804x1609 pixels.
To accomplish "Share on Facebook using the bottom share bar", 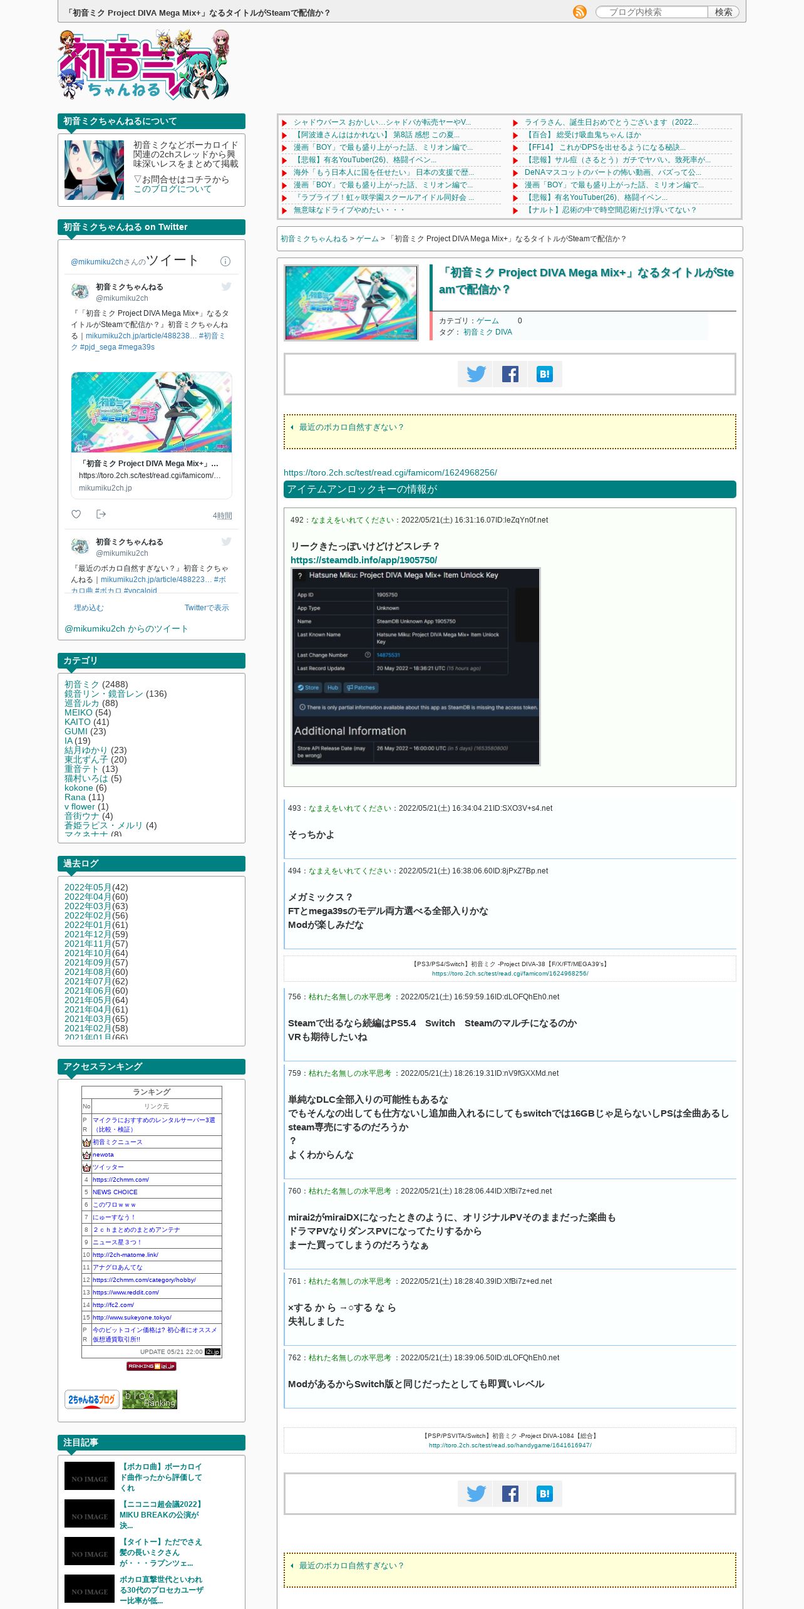I will pyautogui.click(x=510, y=1494).
